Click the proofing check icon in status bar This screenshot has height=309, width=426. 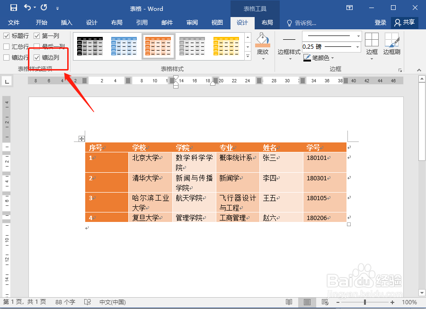click(88, 302)
